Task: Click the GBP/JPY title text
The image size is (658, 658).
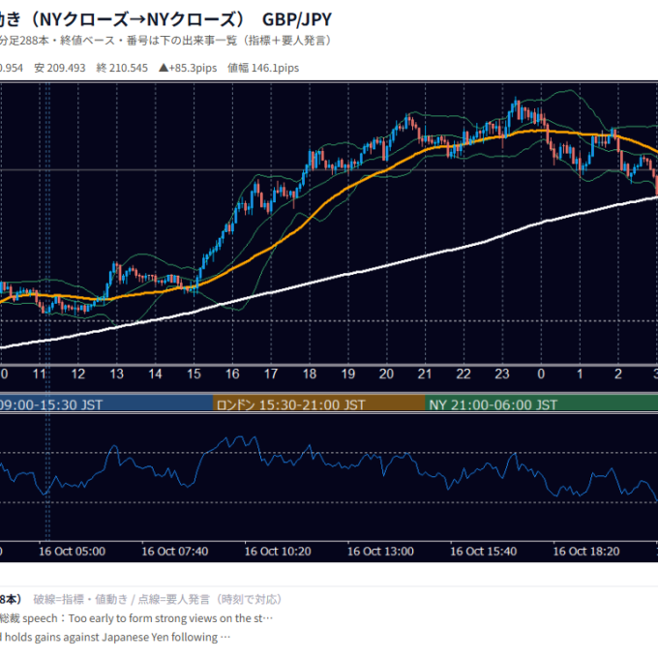Action: [297, 19]
